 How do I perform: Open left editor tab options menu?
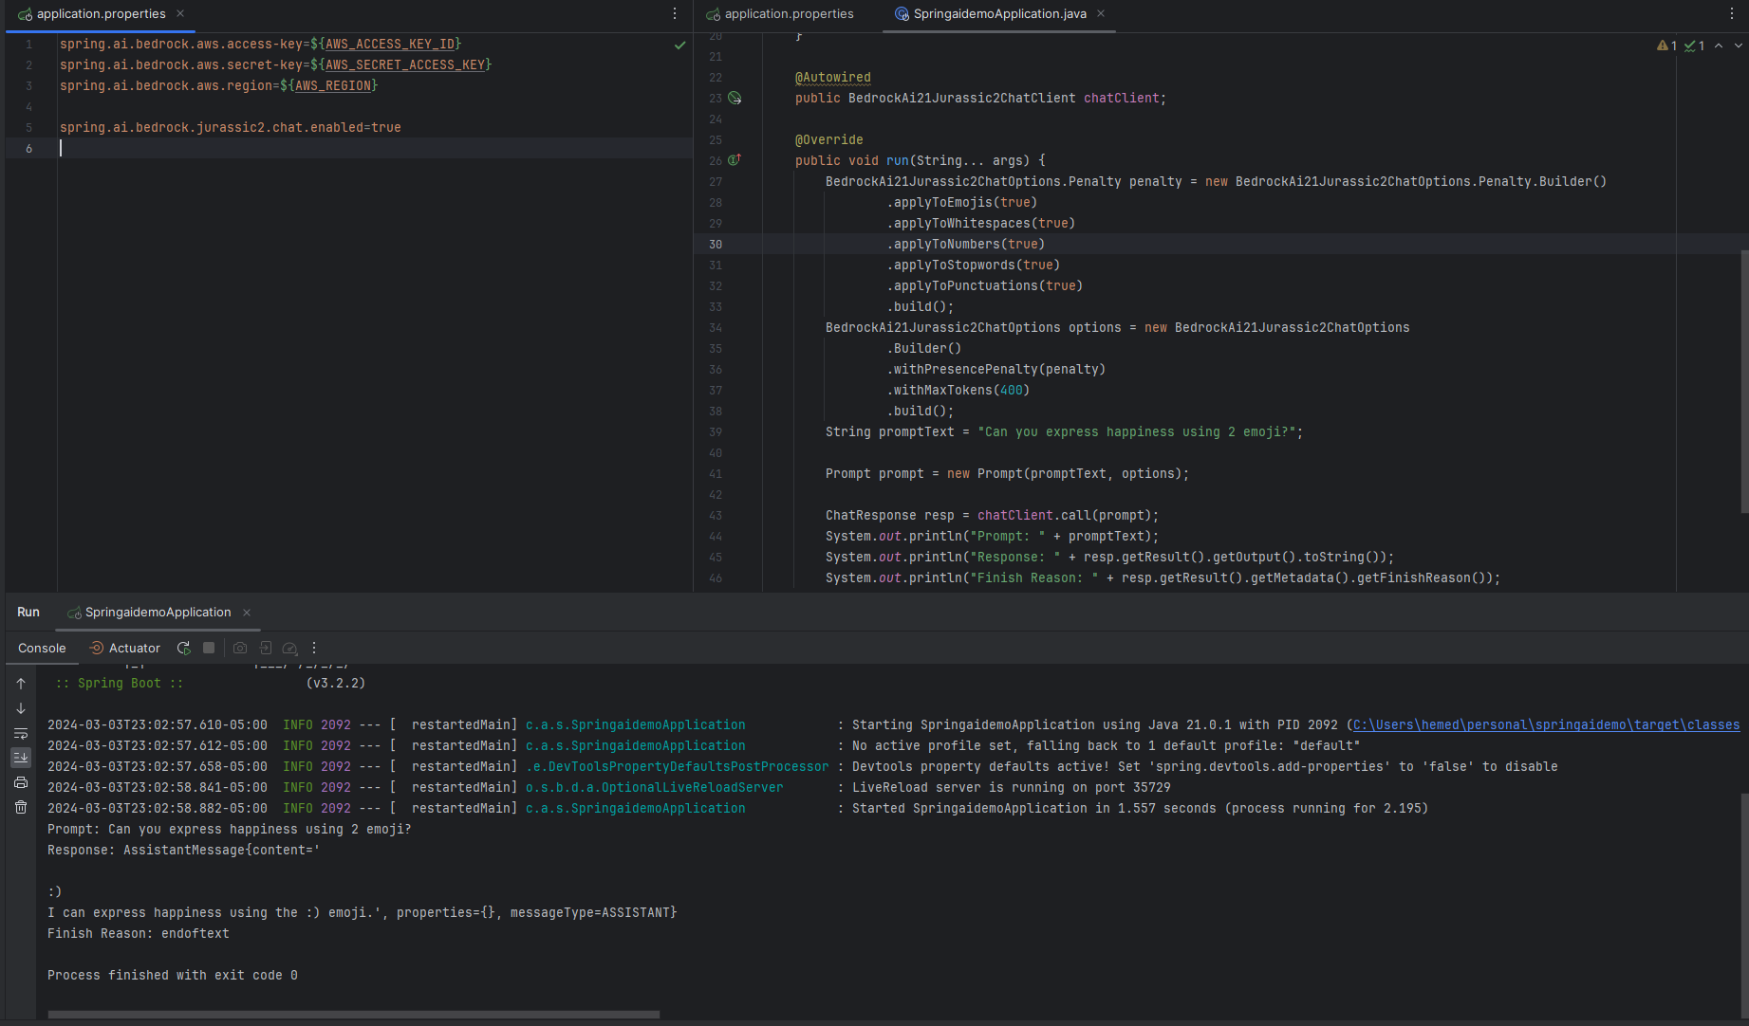click(x=675, y=13)
